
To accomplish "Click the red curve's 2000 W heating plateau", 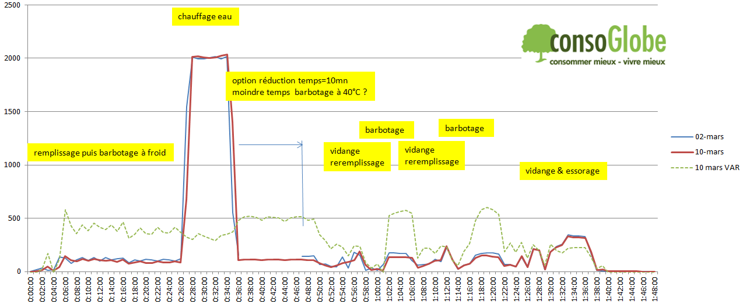I will (209, 57).
